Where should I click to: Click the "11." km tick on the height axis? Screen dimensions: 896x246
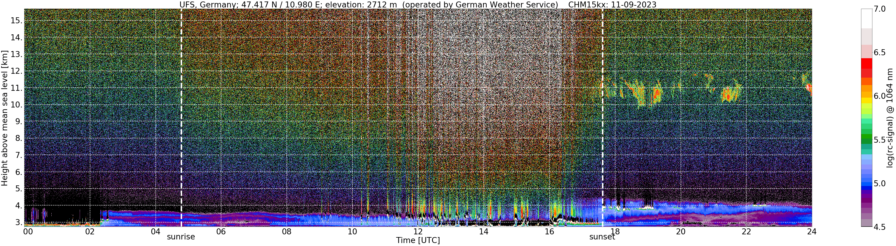click(x=16, y=88)
